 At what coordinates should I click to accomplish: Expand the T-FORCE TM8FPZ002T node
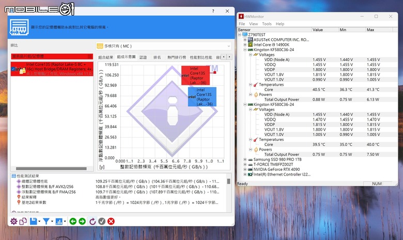tap(245, 164)
